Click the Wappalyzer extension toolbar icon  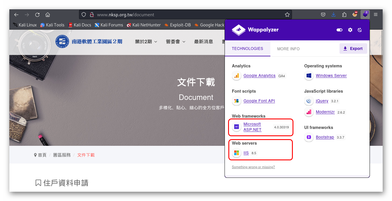[x=365, y=14]
